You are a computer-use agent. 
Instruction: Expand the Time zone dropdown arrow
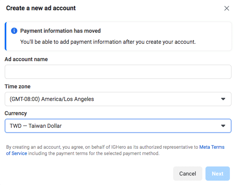click(x=223, y=99)
